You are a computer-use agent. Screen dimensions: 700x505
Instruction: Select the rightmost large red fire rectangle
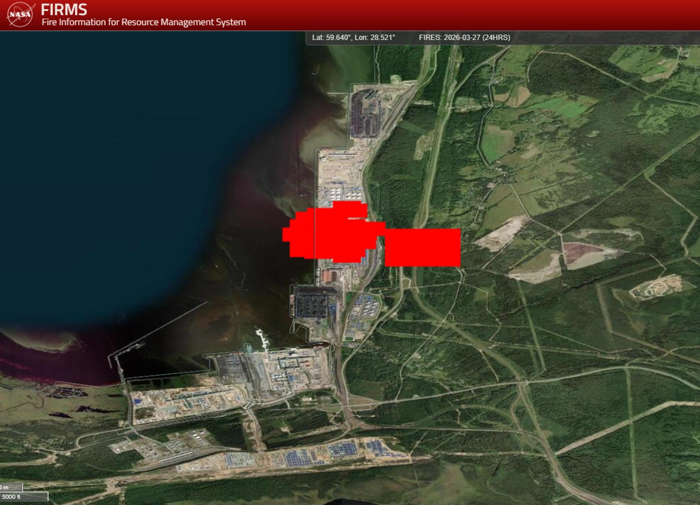click(x=423, y=248)
